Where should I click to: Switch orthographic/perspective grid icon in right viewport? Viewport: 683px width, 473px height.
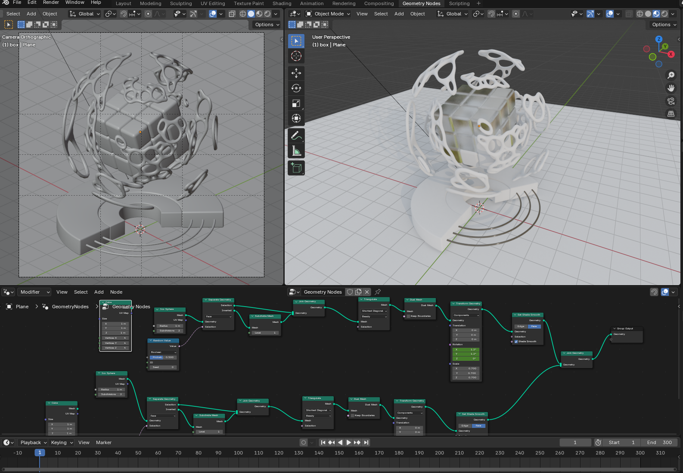pyautogui.click(x=671, y=114)
